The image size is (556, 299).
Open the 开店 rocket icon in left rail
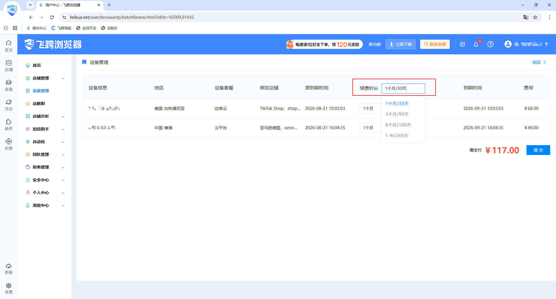click(x=9, y=105)
